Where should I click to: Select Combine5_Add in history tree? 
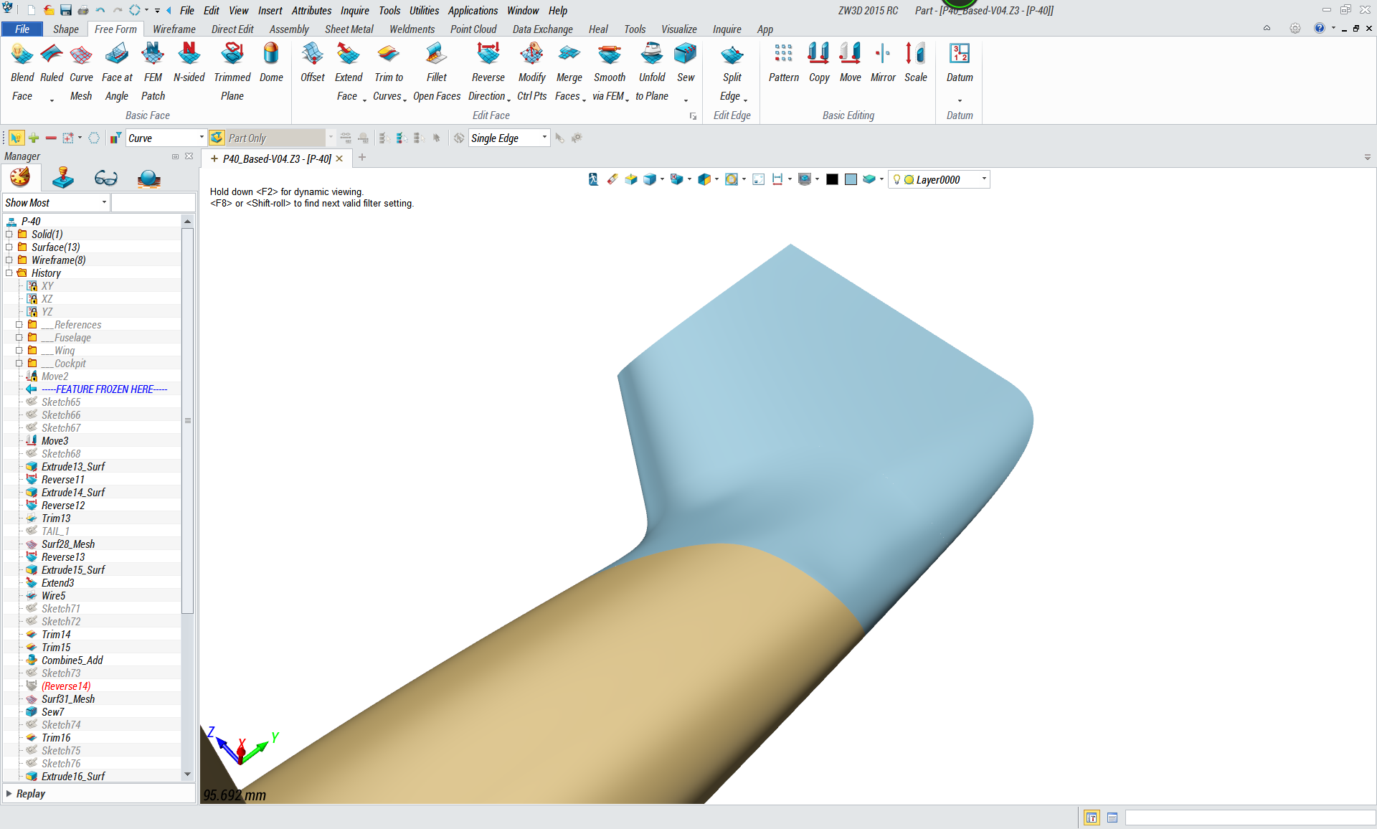tap(72, 660)
